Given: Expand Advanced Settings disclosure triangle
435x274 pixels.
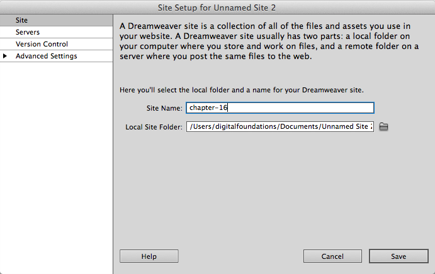Looking at the screenshot, I should click(x=6, y=57).
